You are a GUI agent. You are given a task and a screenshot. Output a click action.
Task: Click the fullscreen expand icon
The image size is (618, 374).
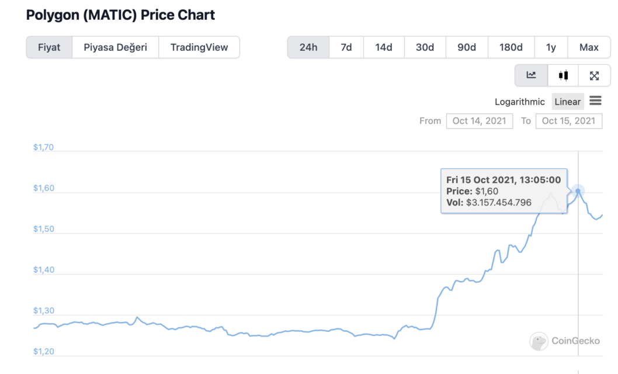(594, 75)
